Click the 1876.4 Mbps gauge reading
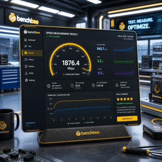This screenshot has height=162, width=162. coord(71,65)
